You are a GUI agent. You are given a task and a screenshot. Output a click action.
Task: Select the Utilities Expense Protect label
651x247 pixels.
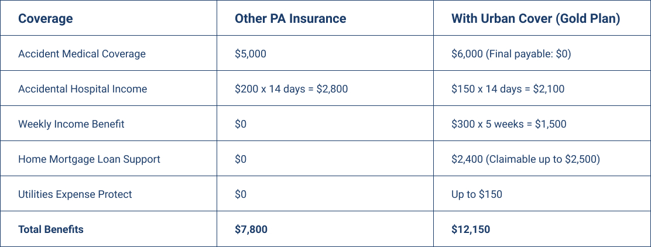pos(75,194)
